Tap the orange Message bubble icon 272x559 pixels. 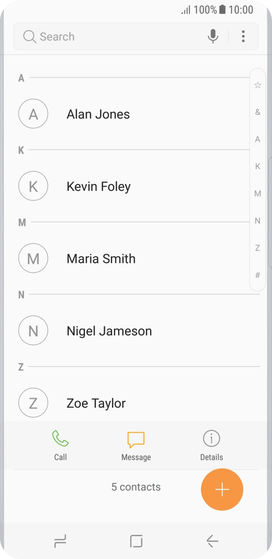(x=136, y=439)
